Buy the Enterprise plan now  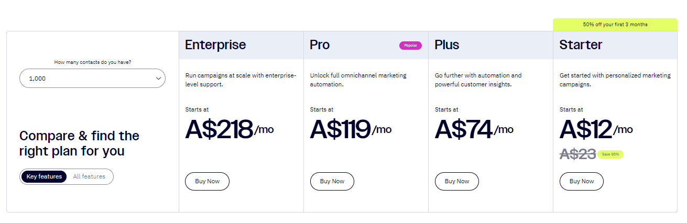click(207, 181)
